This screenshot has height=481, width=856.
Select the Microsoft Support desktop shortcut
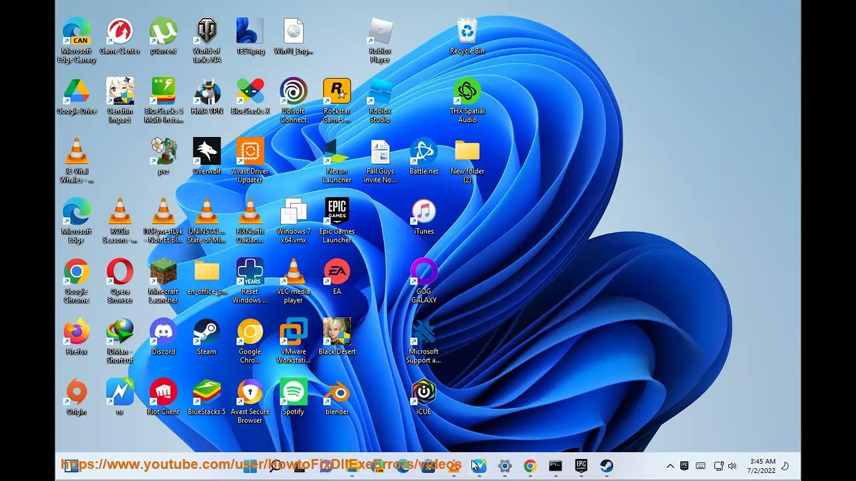point(423,341)
